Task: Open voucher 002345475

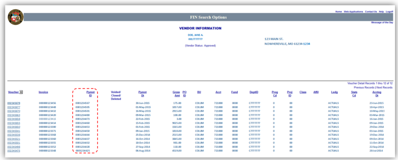Action: 14,151
